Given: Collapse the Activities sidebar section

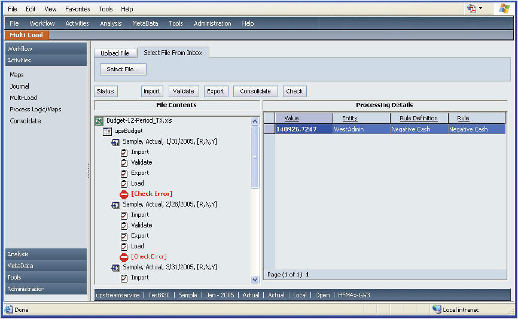Looking at the screenshot, I should pos(46,60).
